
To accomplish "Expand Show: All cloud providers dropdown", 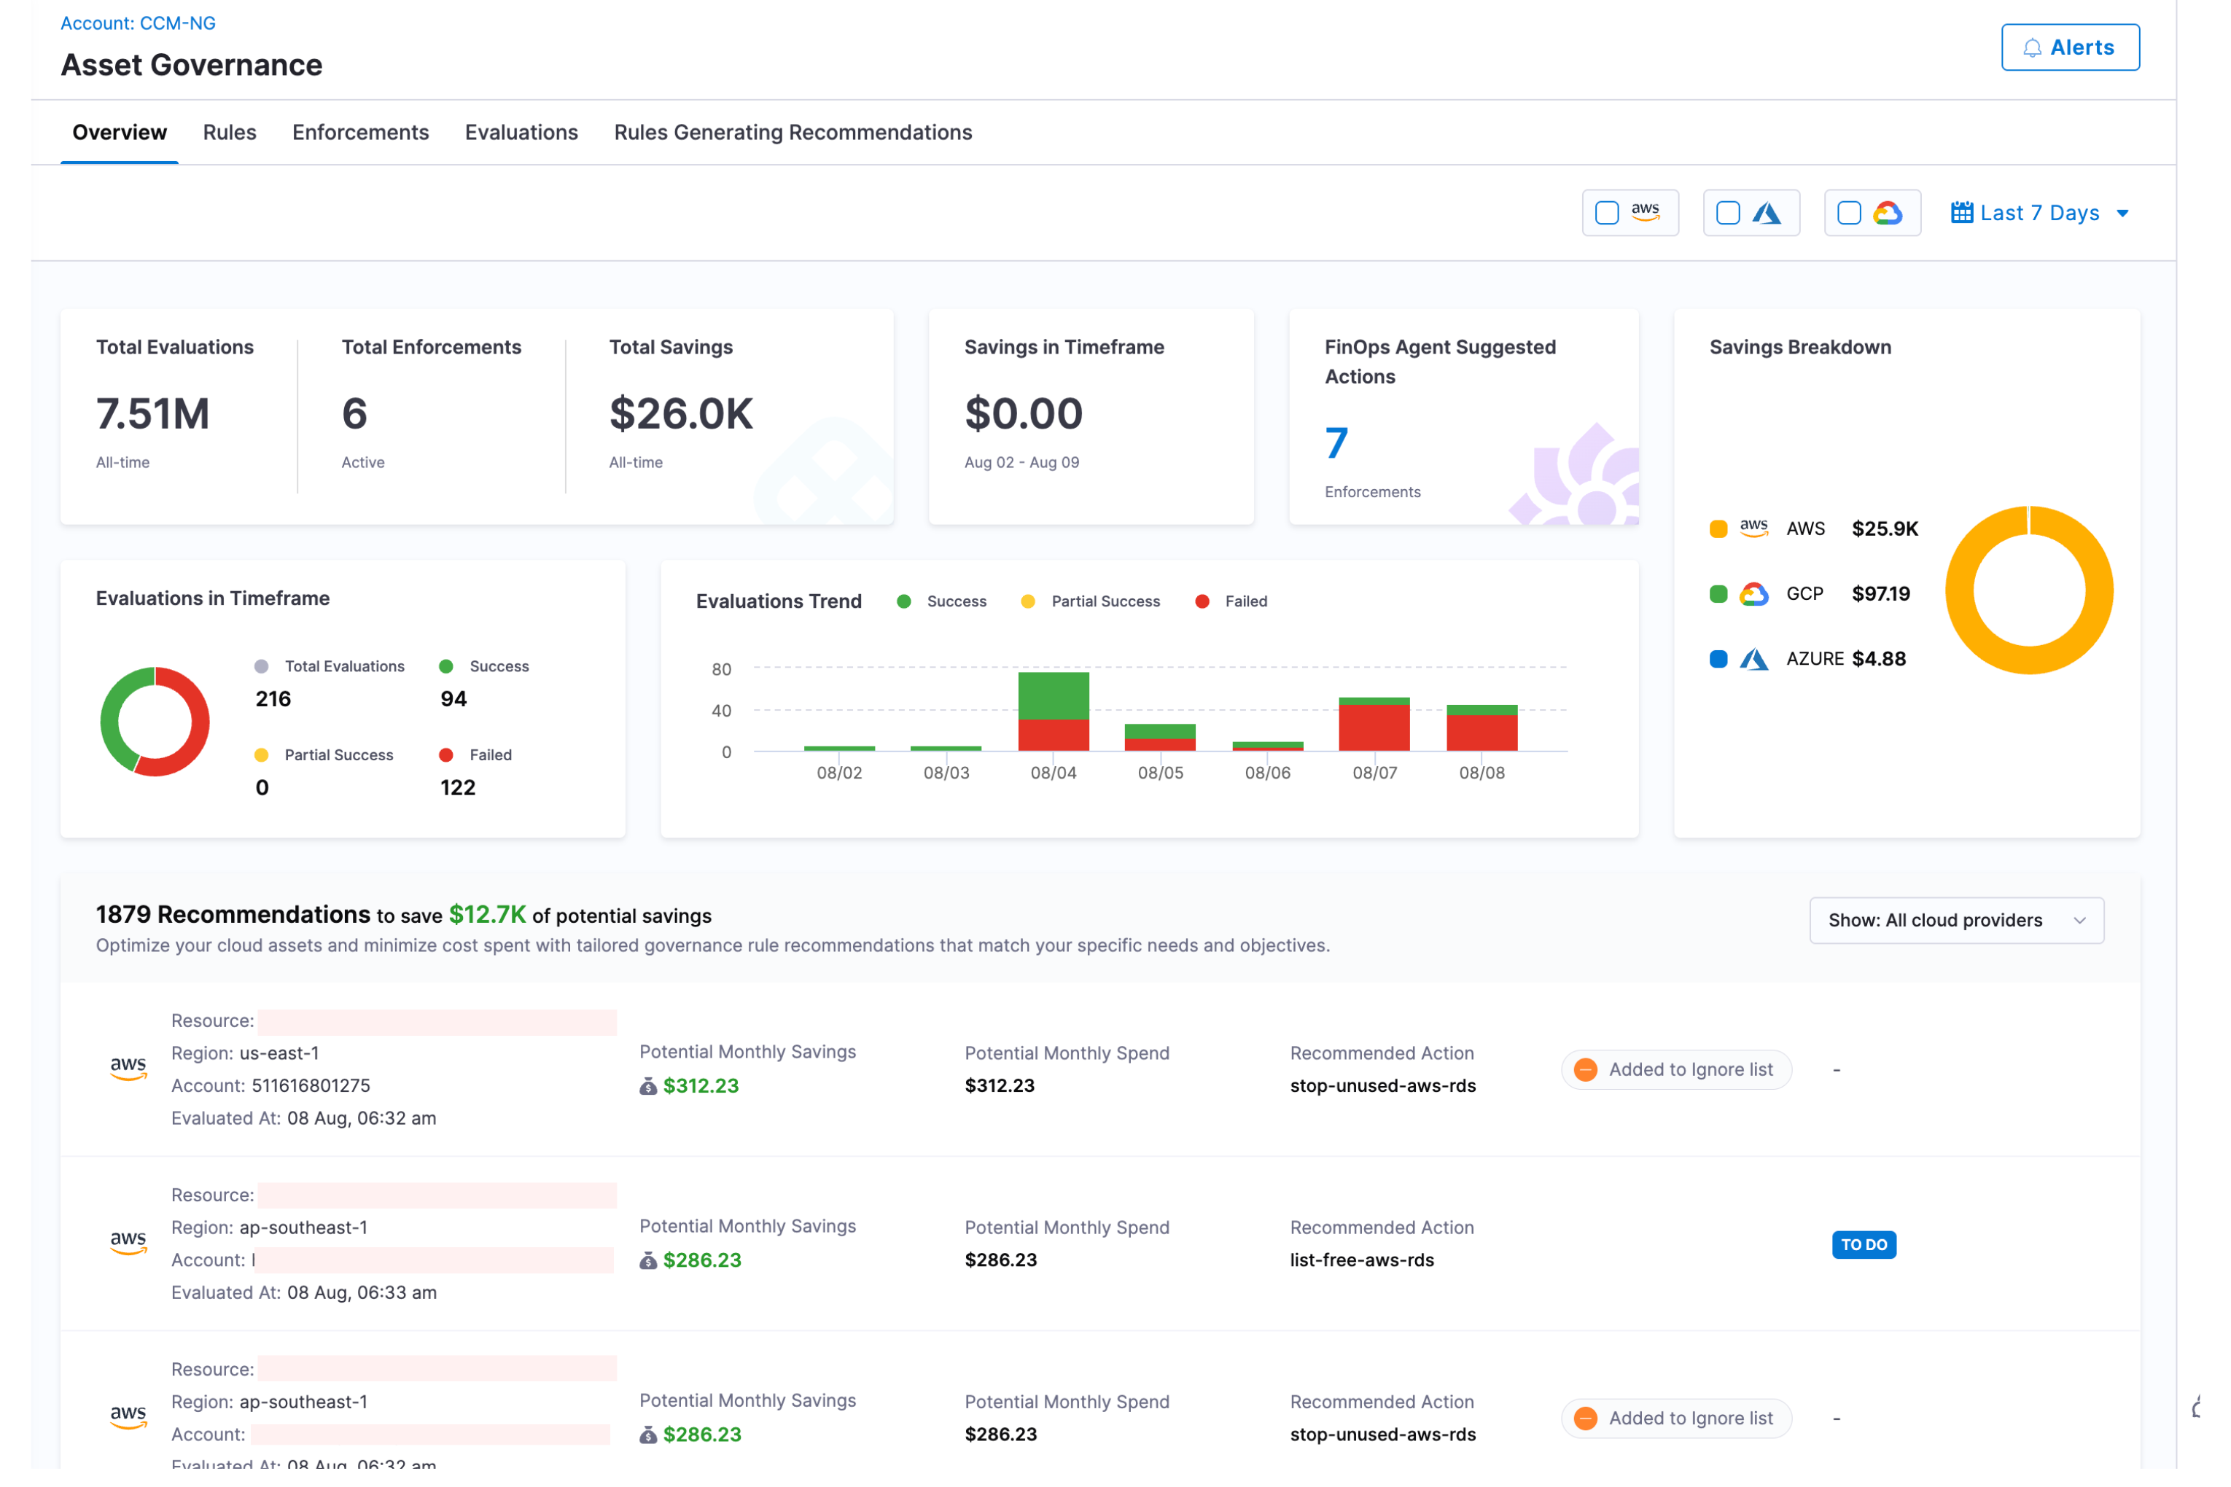I will 1956,921.
